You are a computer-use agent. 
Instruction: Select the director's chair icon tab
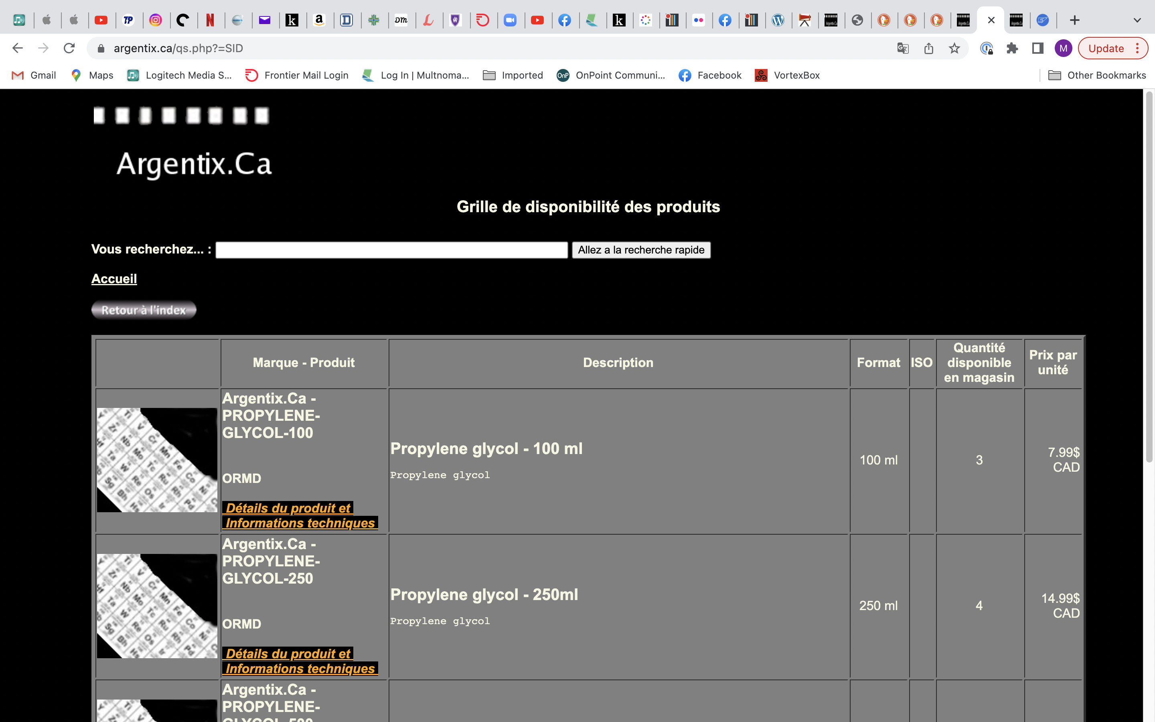[804, 20]
